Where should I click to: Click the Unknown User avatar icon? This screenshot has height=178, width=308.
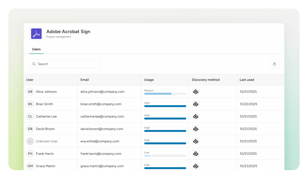click(30, 141)
